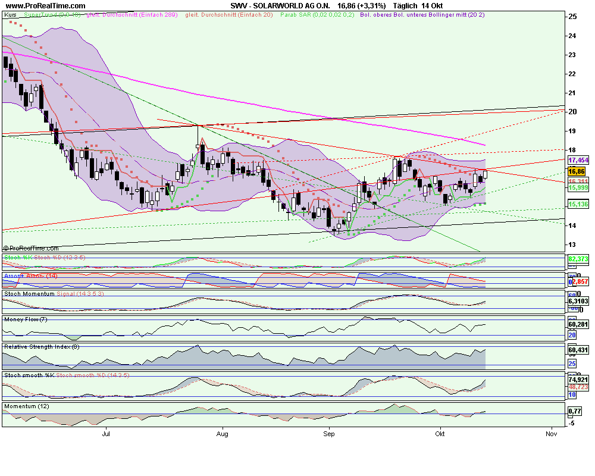Click the Money Flow (7) label
The width and height of the screenshot is (595, 476).
[26, 320]
